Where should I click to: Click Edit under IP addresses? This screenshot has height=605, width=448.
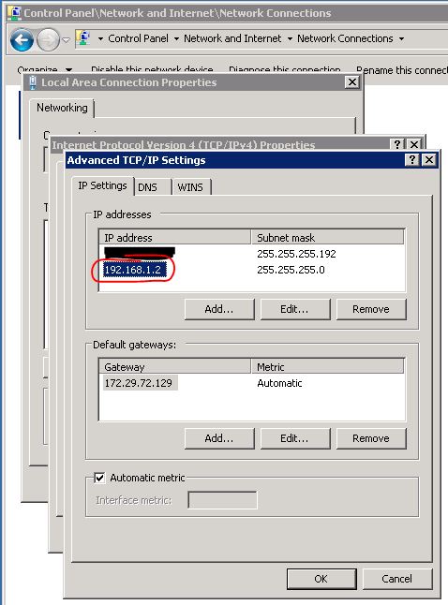click(x=294, y=309)
